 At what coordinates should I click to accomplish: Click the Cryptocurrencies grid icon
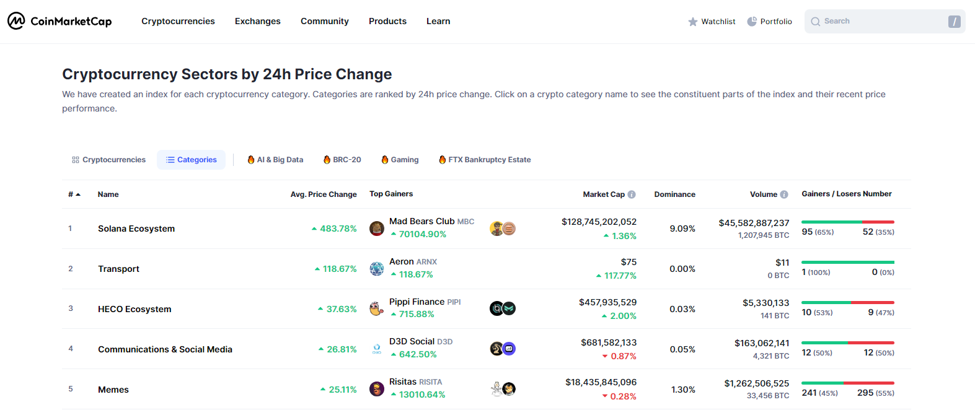click(x=76, y=160)
